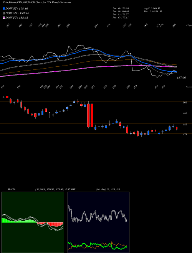Viewport: 192px width, 253px height.
Task: Click the magenta DOW PT legend swatch
Action: pos(4,18)
